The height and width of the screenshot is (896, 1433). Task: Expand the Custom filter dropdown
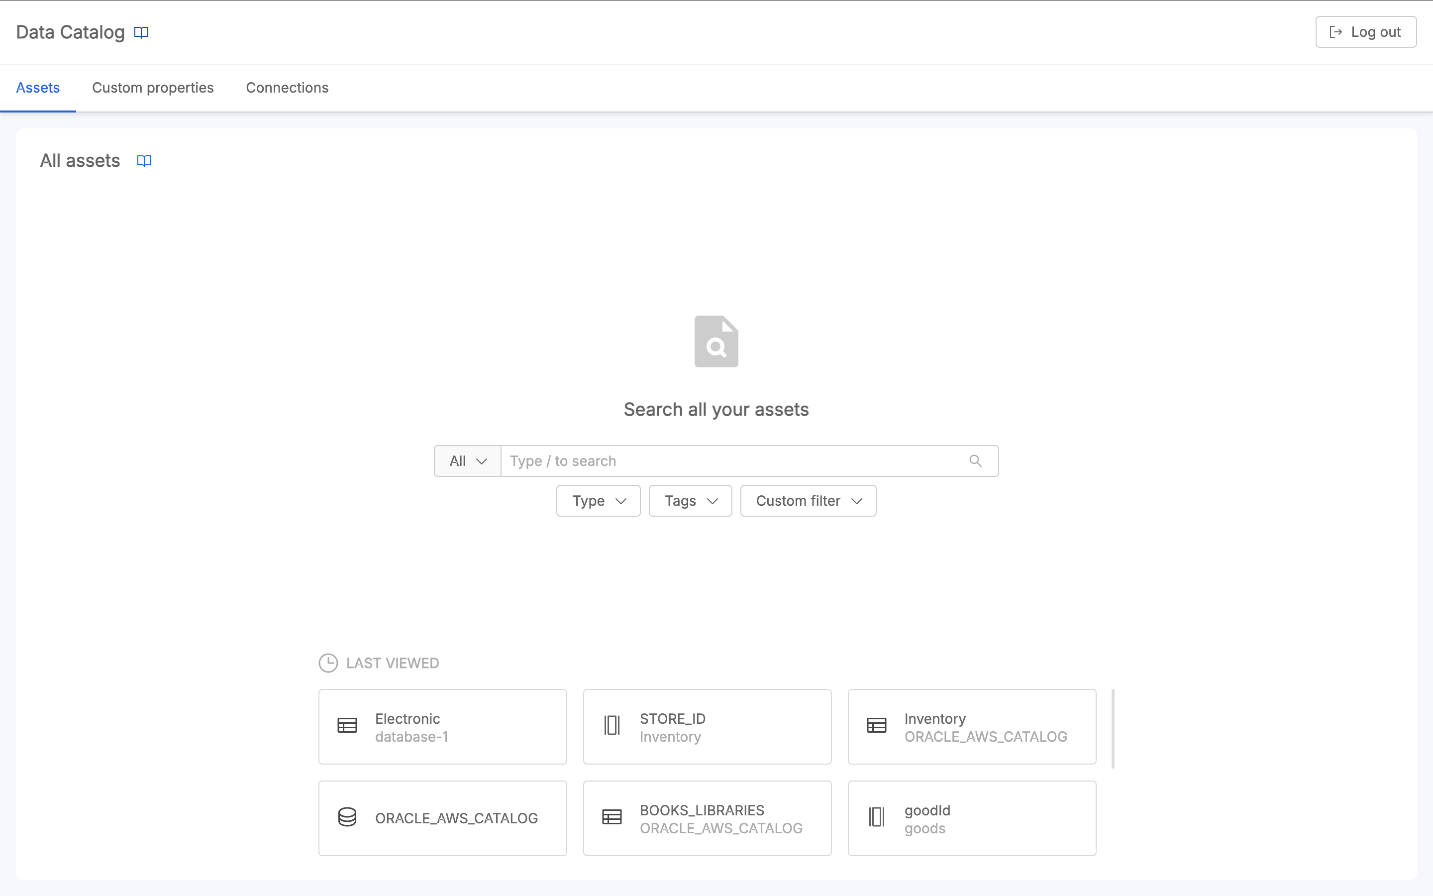tap(808, 501)
